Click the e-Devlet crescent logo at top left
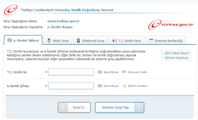Viewport: 198px width, 120px height. tap(11, 10)
